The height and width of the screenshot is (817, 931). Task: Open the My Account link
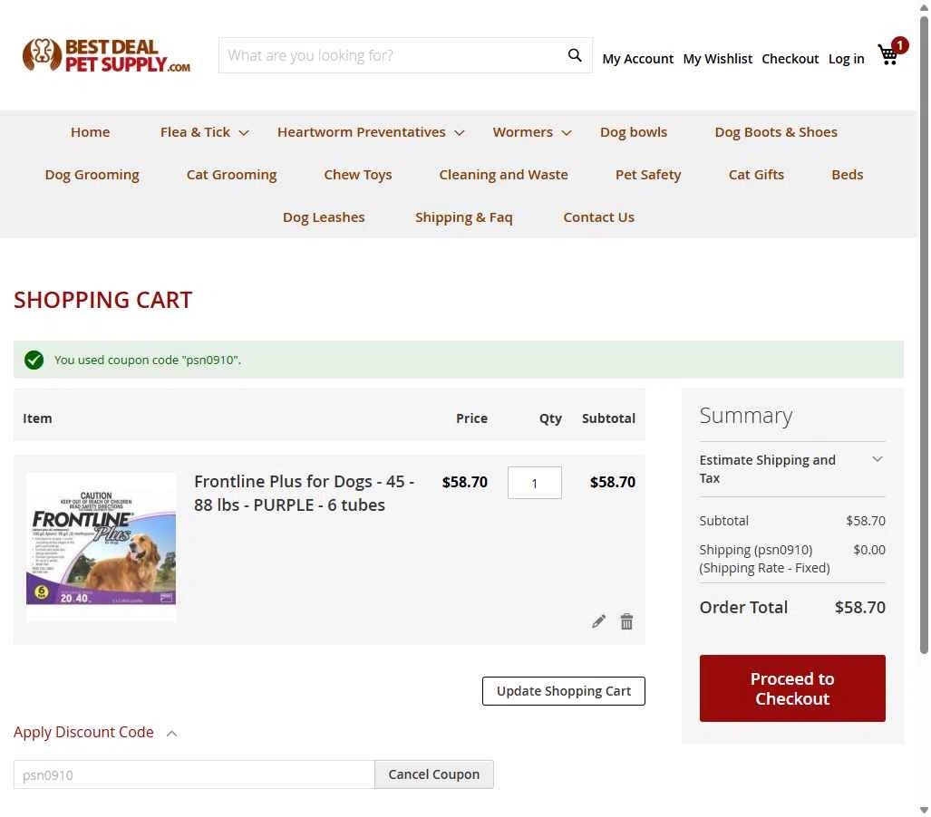[637, 59]
